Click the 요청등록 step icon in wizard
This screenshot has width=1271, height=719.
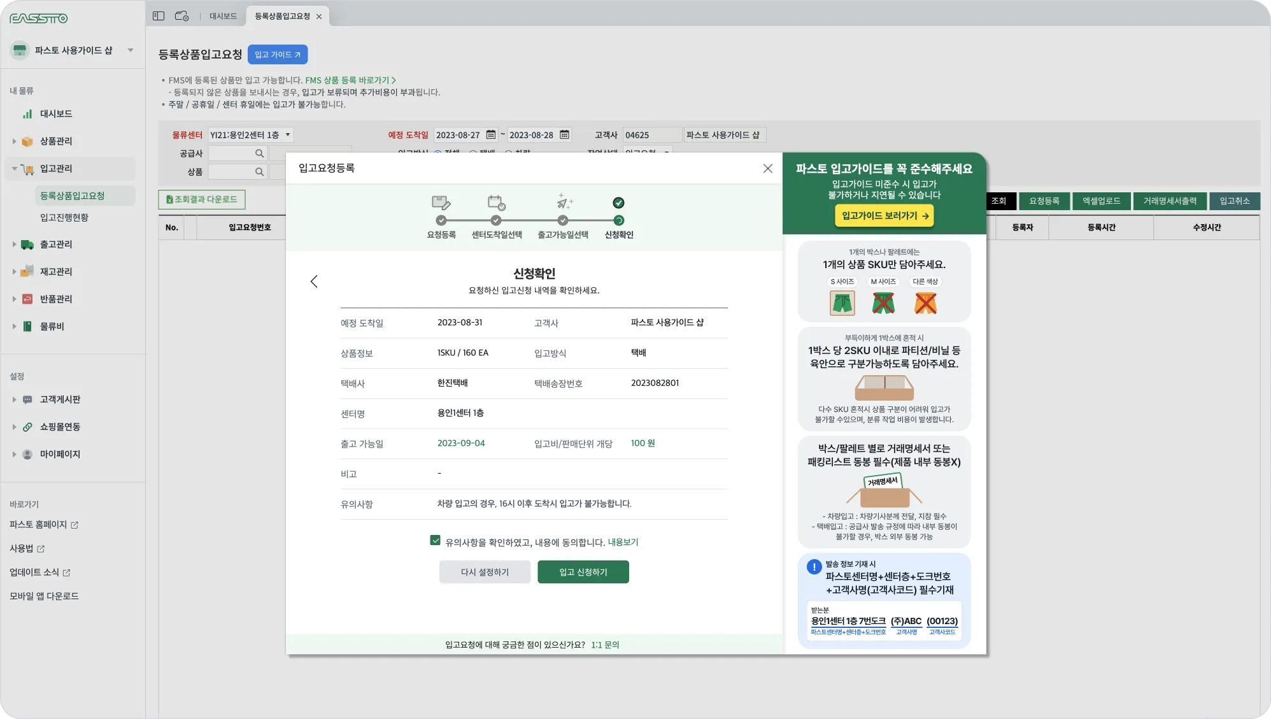pos(441,203)
